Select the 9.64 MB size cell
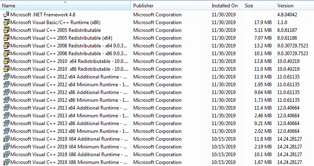This screenshot has height=166, width=314. 263,92
